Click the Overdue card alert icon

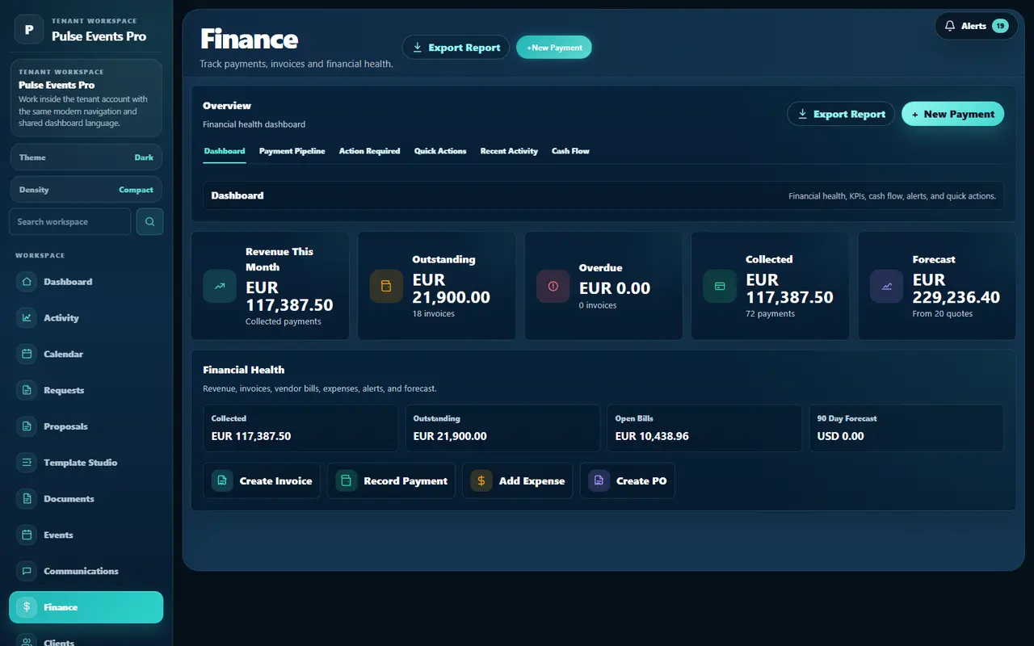553,286
